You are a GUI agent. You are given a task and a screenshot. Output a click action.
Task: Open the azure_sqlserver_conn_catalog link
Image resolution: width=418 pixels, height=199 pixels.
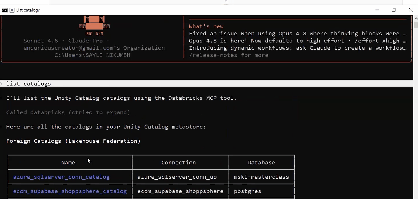(x=61, y=177)
